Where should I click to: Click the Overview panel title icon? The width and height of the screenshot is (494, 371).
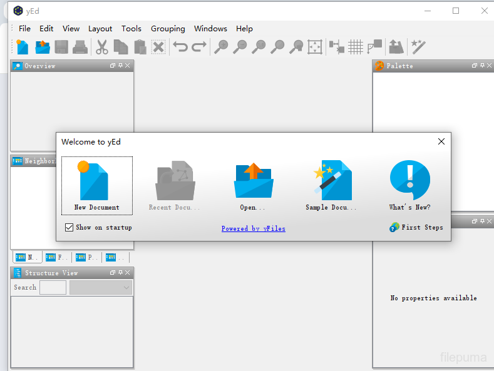point(18,66)
